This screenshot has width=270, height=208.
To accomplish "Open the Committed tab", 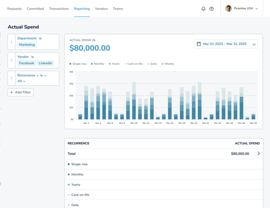I will click(35, 8).
